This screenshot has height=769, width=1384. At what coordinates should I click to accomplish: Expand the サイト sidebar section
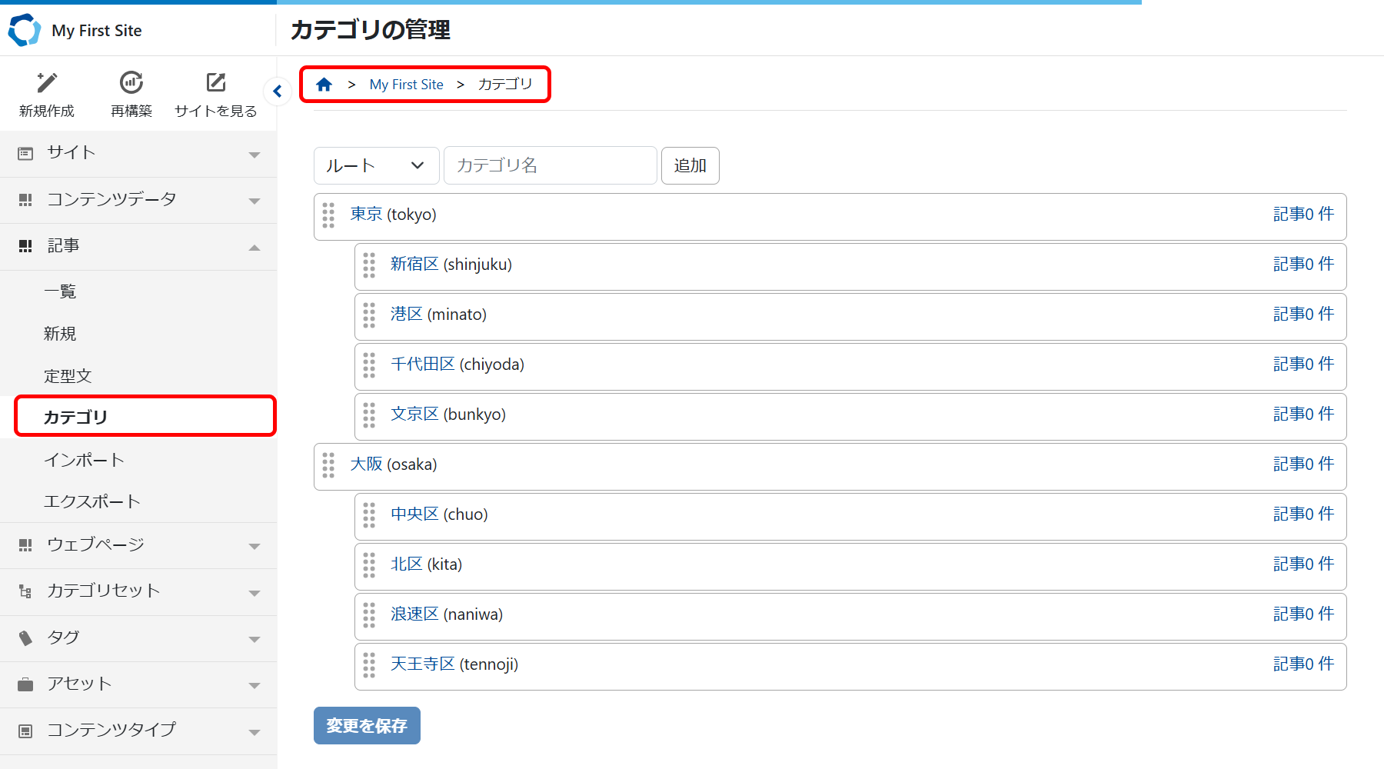(x=138, y=154)
